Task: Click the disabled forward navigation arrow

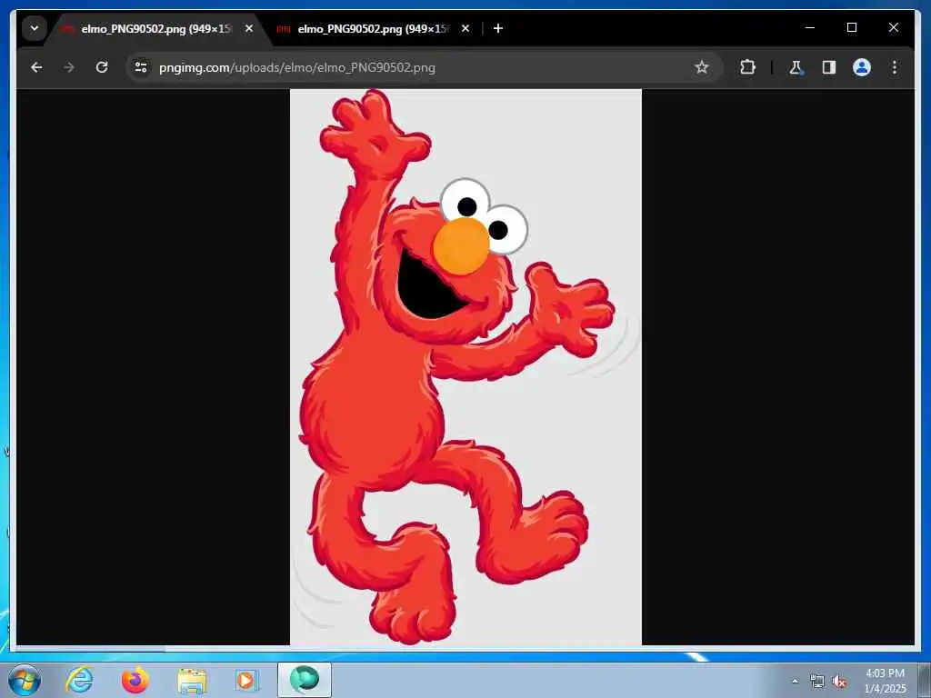Action: click(x=69, y=67)
